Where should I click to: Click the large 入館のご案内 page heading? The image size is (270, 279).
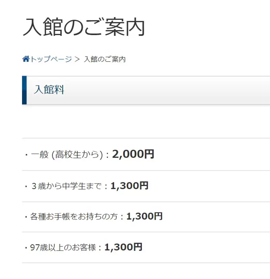pos(84,28)
